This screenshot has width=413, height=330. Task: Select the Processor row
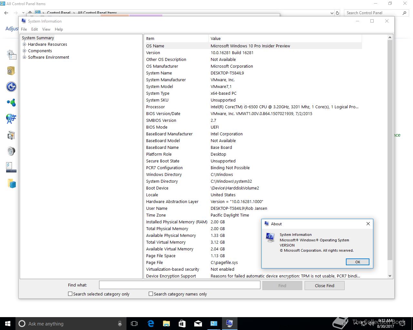tap(253, 107)
